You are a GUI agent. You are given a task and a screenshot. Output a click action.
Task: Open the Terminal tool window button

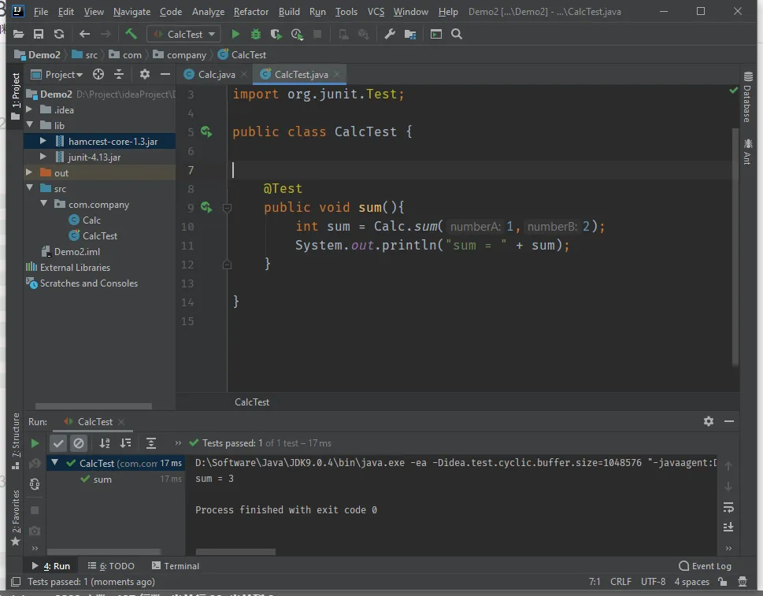tap(176, 566)
